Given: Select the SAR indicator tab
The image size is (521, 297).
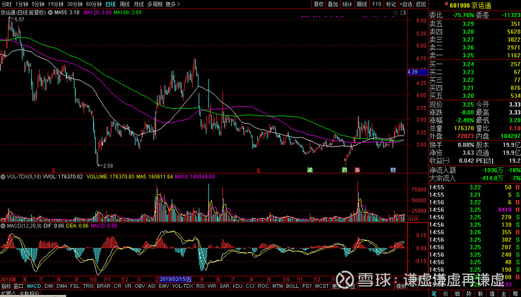Looking at the screenshot, I should pos(225,286).
